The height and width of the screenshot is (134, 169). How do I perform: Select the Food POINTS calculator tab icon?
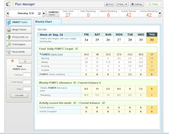tap(12, 61)
